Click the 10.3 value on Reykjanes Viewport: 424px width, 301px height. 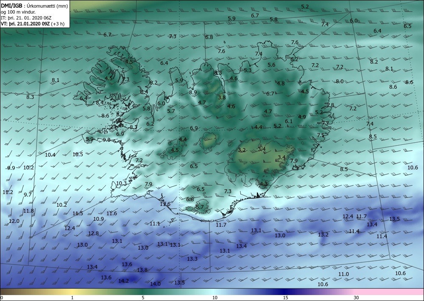pyautogui.click(x=121, y=183)
